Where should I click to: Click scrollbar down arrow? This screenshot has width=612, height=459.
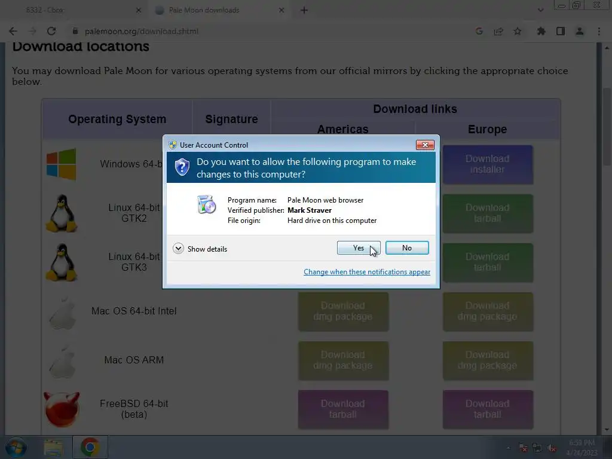(x=607, y=430)
